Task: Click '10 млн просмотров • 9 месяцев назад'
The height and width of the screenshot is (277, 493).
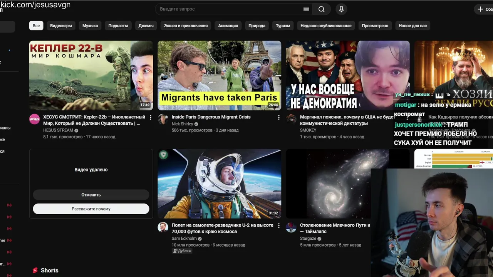Action: [208, 245]
